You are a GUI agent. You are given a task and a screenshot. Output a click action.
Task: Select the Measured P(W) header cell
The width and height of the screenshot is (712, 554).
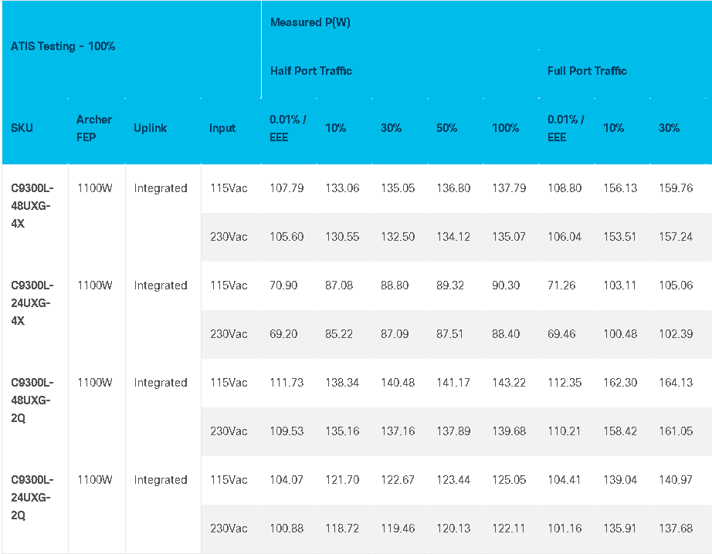tap(310, 22)
